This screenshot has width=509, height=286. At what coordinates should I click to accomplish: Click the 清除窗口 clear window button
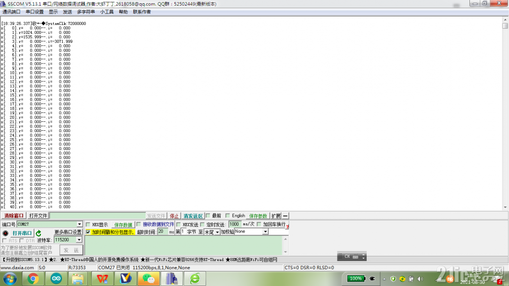click(x=14, y=216)
